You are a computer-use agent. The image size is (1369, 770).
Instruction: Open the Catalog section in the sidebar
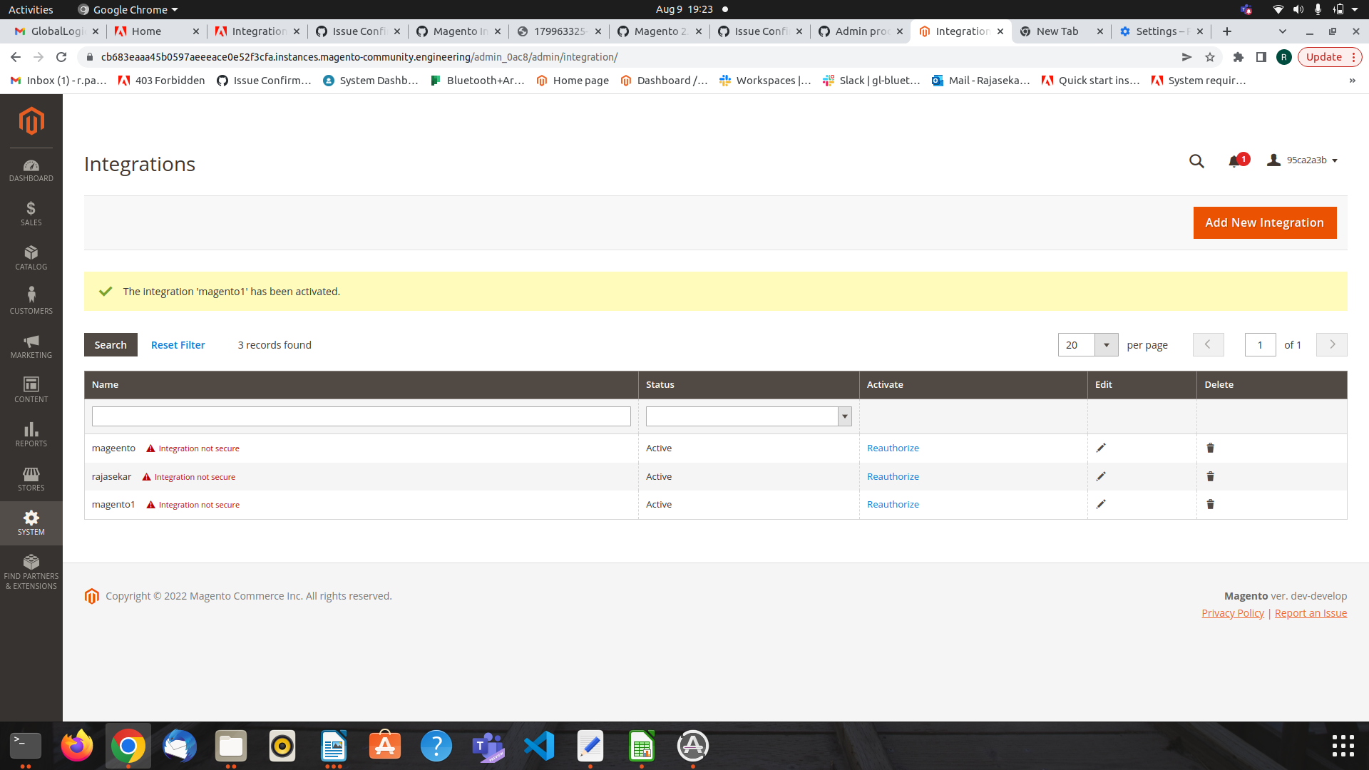pyautogui.click(x=31, y=258)
